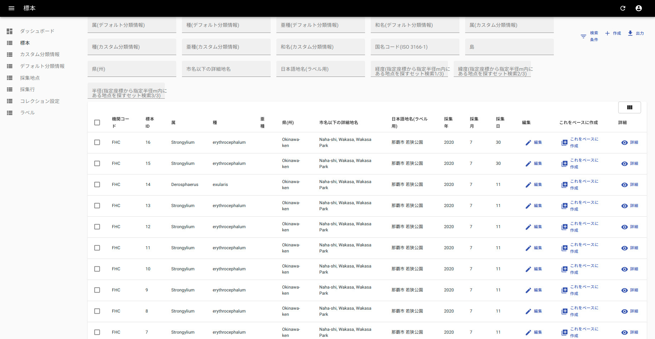Check the box for specimen ID 9
The image size is (655, 339).
97,290
